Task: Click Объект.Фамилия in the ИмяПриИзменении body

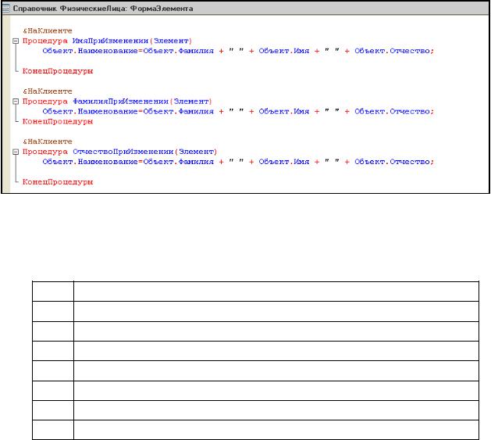Action: (178, 51)
